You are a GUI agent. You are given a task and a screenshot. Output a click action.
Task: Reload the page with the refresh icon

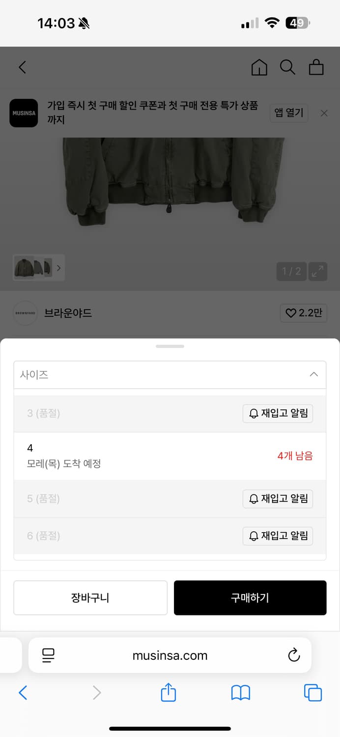pyautogui.click(x=294, y=655)
